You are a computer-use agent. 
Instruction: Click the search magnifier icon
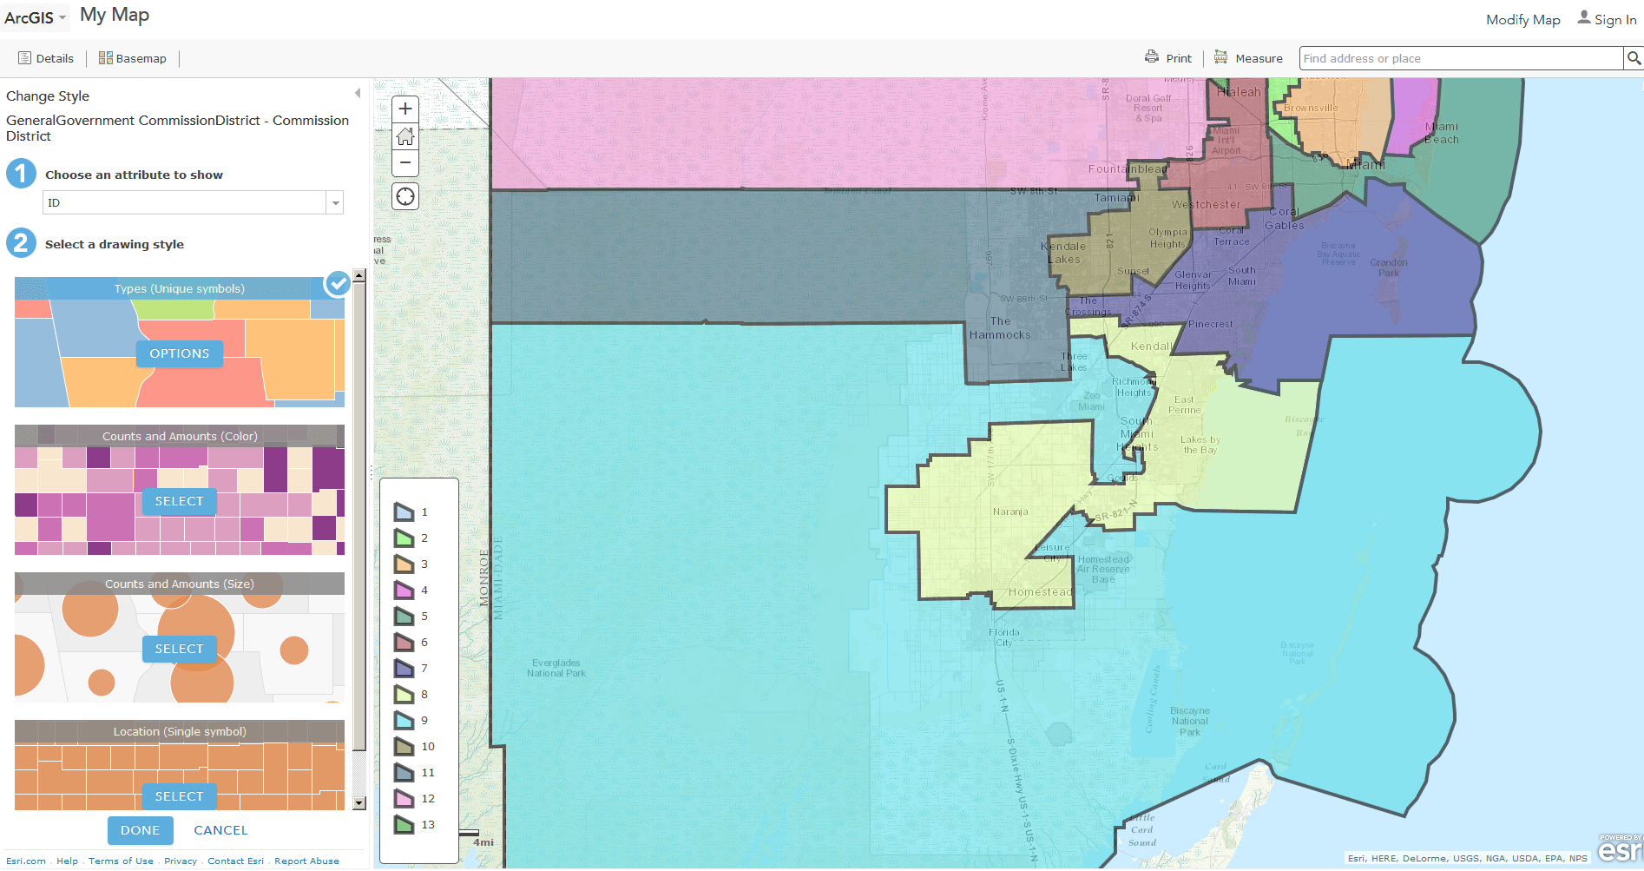coord(1634,58)
